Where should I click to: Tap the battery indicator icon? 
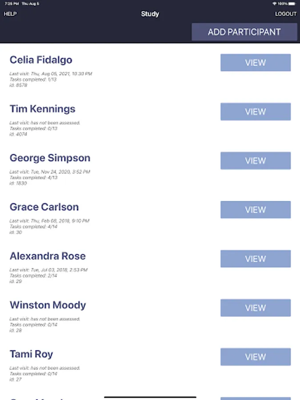tap(292, 4)
